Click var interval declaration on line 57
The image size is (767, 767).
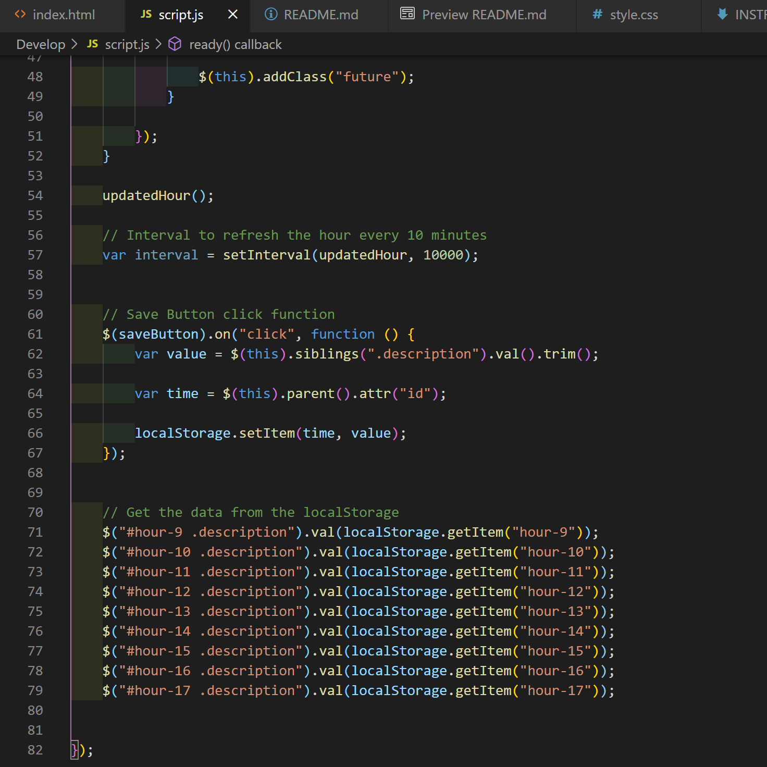click(x=151, y=255)
